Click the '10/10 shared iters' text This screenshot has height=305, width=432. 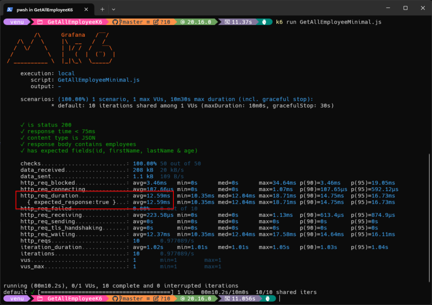pos(286,292)
